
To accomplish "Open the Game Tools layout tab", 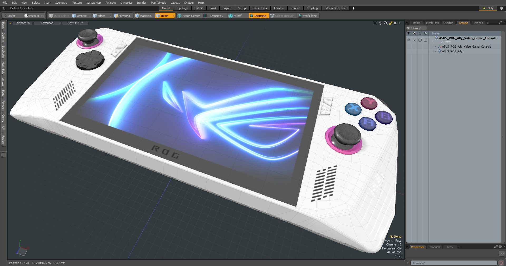I will 259,8.
